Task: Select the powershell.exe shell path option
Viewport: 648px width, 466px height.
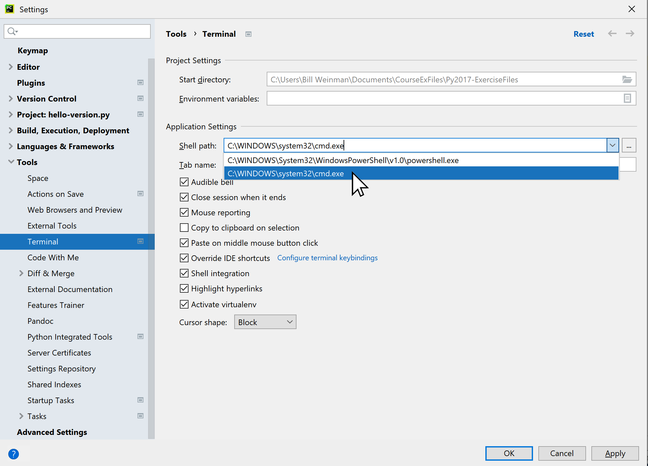Action: (x=421, y=160)
